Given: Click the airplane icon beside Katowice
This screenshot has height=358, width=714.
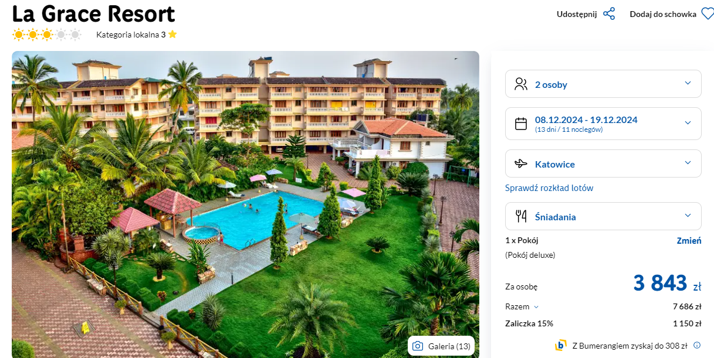Looking at the screenshot, I should [x=521, y=164].
